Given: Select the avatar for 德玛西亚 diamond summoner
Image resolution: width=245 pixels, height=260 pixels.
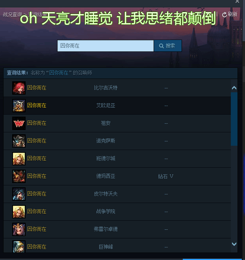Looking at the screenshot, I should [19, 176].
